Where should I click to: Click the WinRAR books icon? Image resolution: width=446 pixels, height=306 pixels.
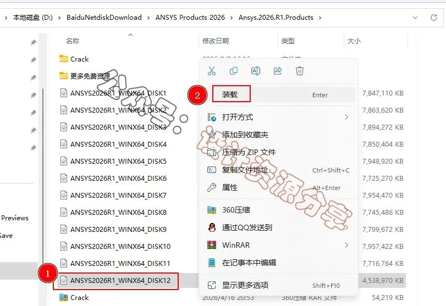[212, 245]
